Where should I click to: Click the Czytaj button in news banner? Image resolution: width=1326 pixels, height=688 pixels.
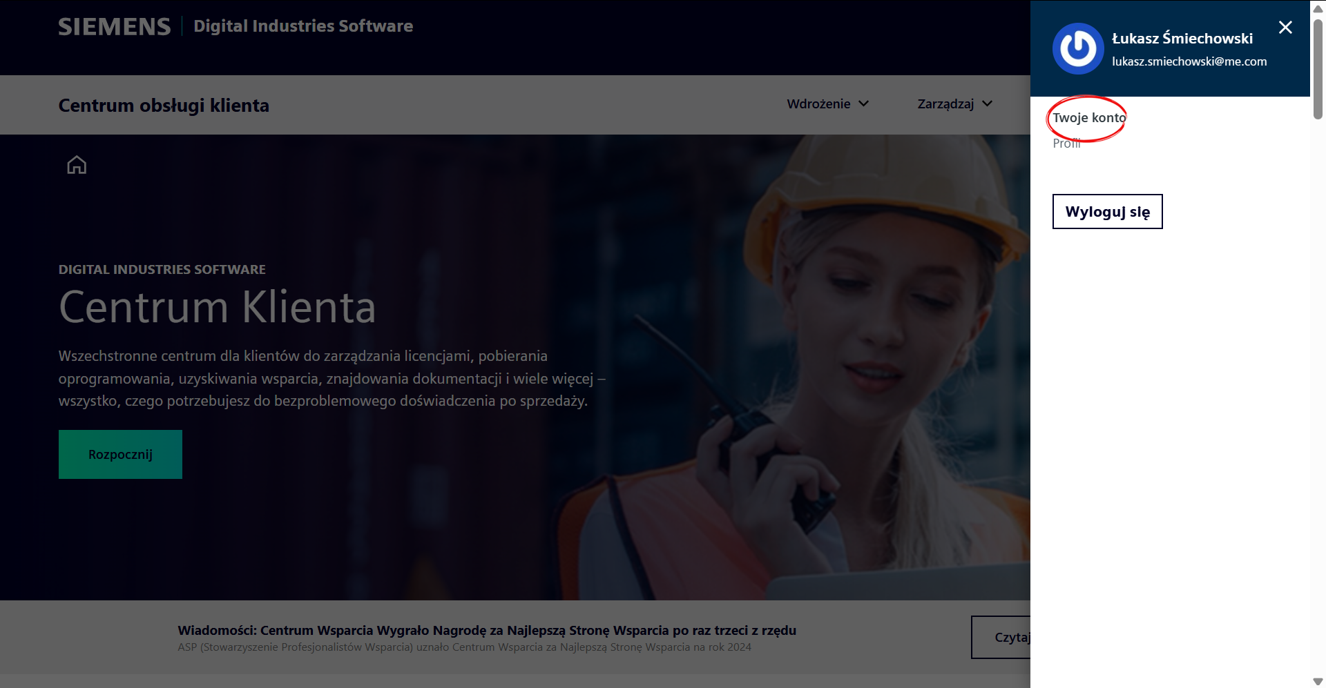coord(1001,637)
